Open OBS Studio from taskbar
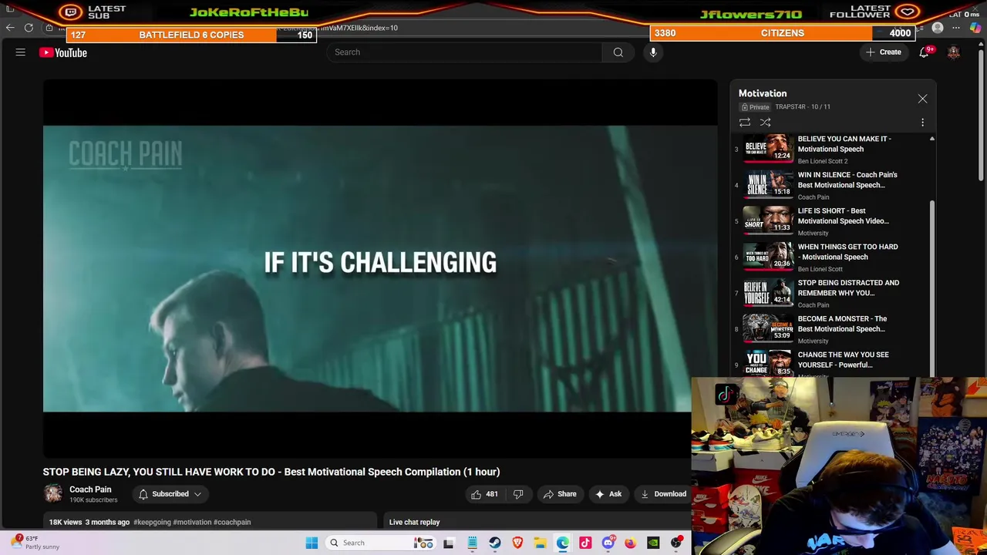The width and height of the screenshot is (987, 555). (x=676, y=543)
